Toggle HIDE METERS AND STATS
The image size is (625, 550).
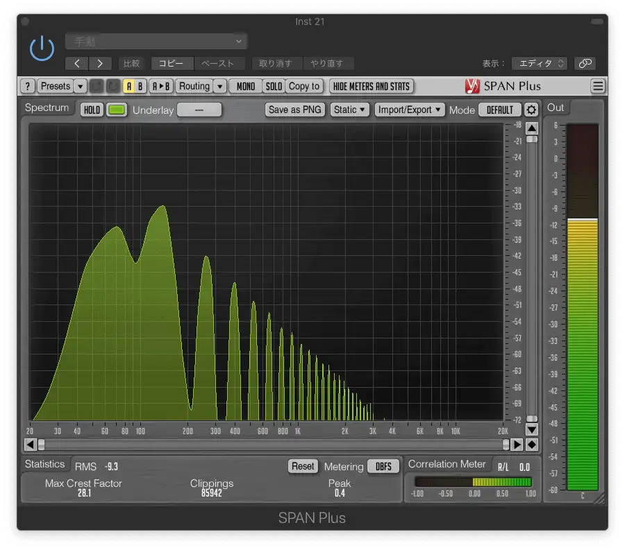click(371, 86)
